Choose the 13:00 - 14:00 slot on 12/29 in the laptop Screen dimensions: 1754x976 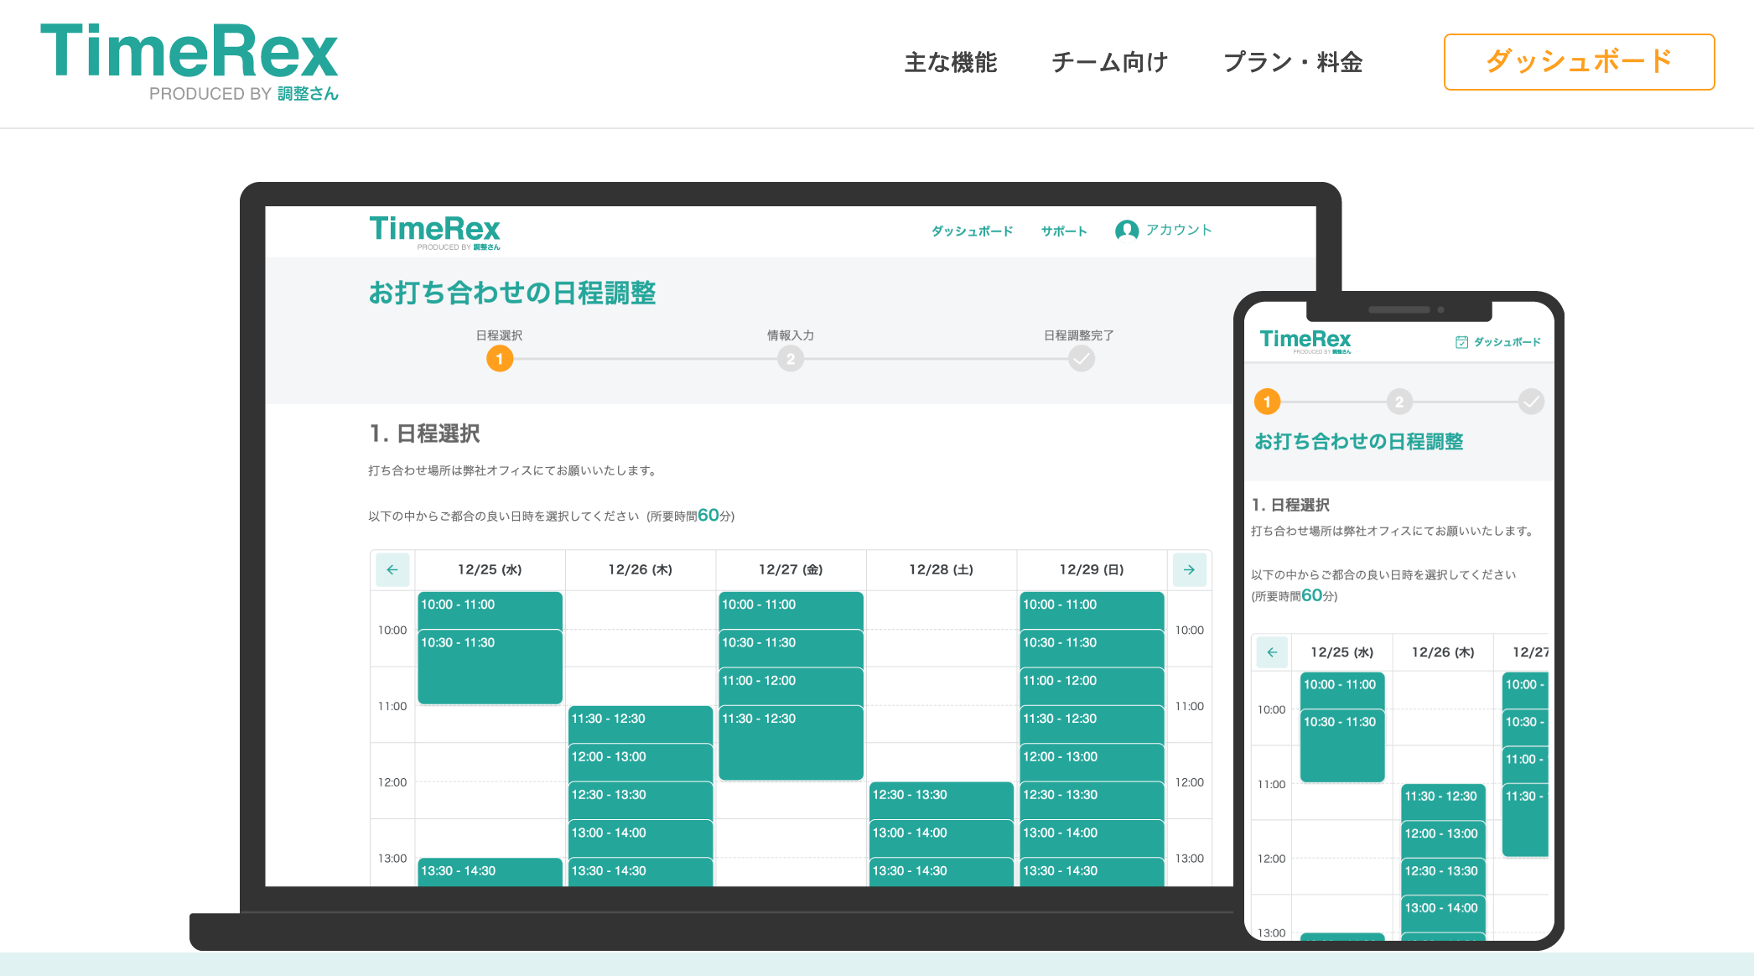pos(1091,838)
